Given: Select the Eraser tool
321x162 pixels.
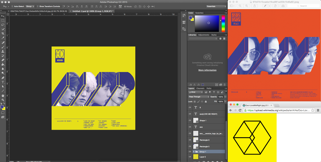Looking at the screenshot, I should tap(3, 60).
